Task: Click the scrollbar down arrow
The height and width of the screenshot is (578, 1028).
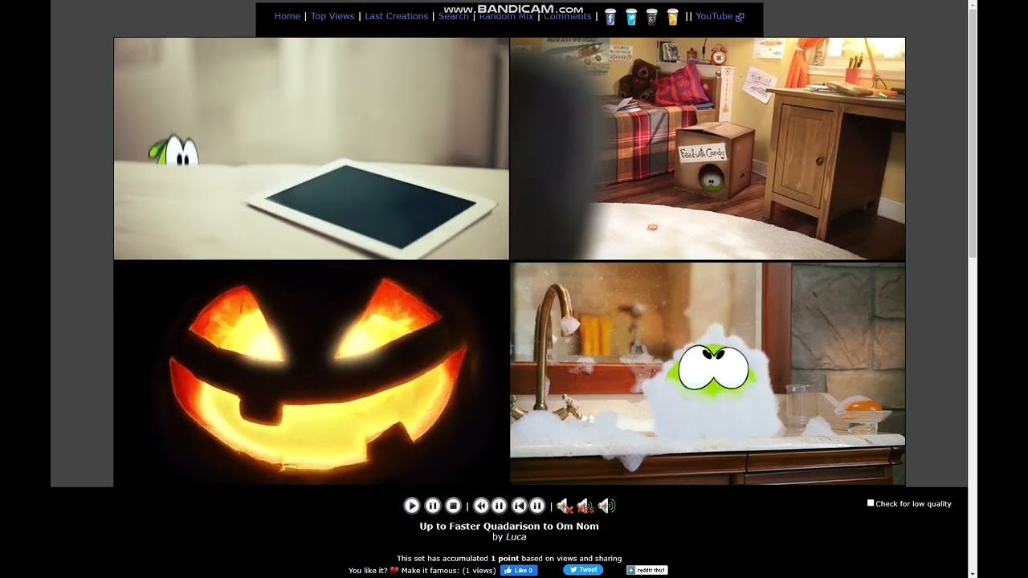Action: [x=973, y=573]
